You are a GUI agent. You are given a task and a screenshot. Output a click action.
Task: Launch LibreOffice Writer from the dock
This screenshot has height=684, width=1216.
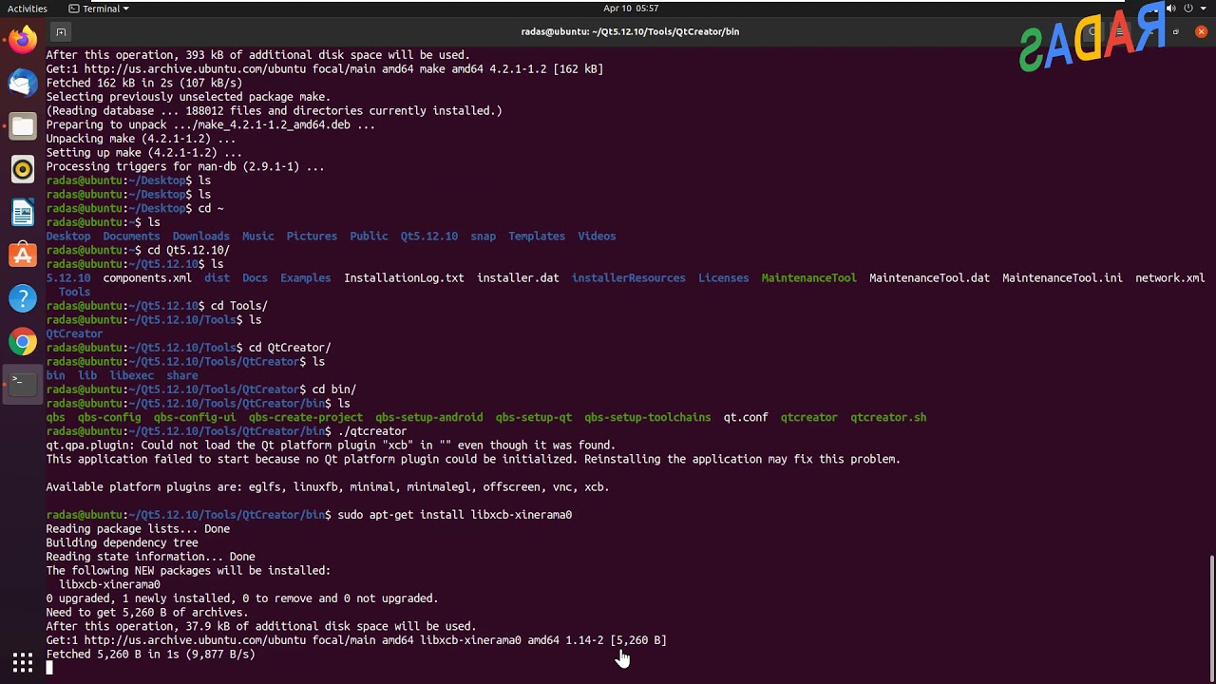(23, 213)
